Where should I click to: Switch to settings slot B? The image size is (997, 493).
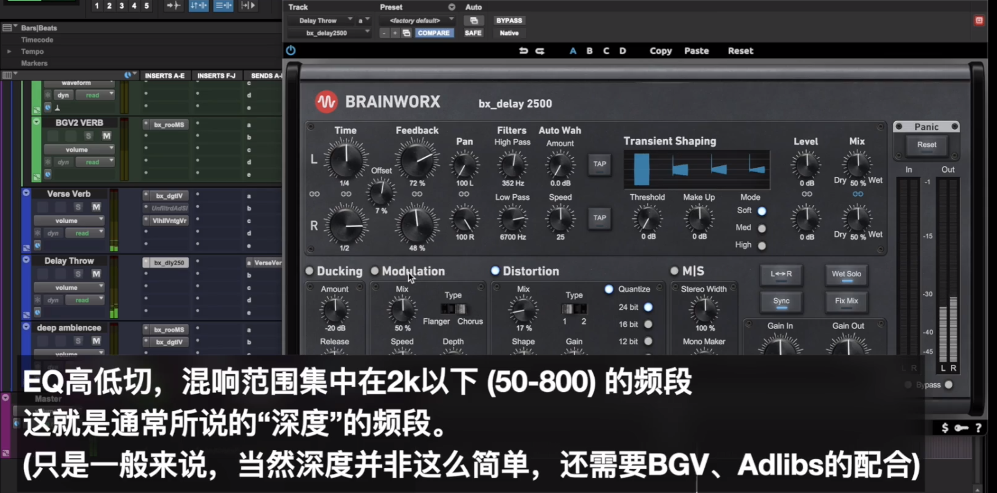coord(589,51)
